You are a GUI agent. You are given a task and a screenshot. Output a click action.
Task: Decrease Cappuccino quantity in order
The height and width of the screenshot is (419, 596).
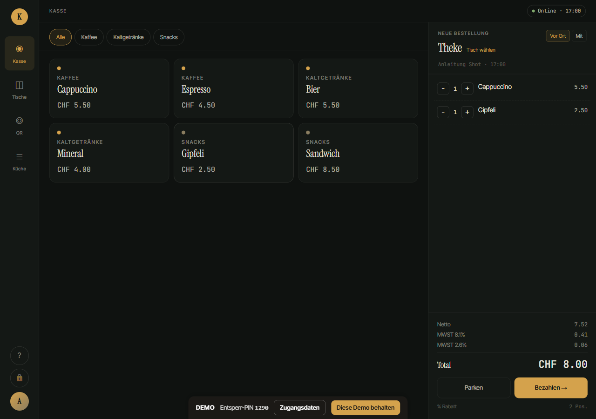(x=443, y=88)
